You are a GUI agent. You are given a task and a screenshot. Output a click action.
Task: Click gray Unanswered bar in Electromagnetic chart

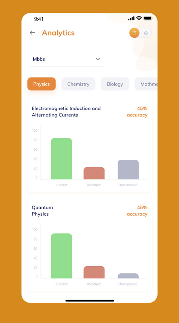click(128, 169)
